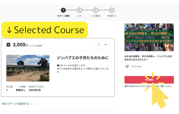Click the step 4 circle indicator
This screenshot has width=179, height=114.
pyautogui.click(x=112, y=10)
